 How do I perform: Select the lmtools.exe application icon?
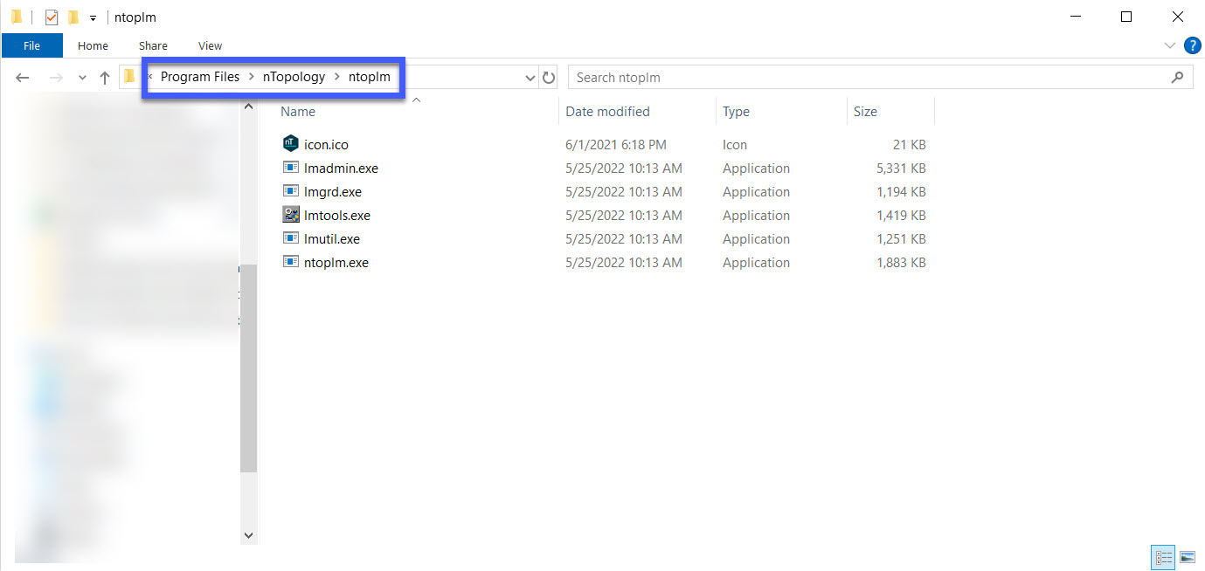[291, 215]
